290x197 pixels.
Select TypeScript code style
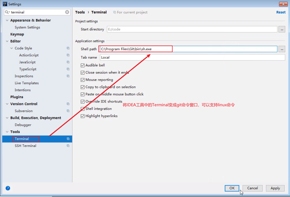28,69
